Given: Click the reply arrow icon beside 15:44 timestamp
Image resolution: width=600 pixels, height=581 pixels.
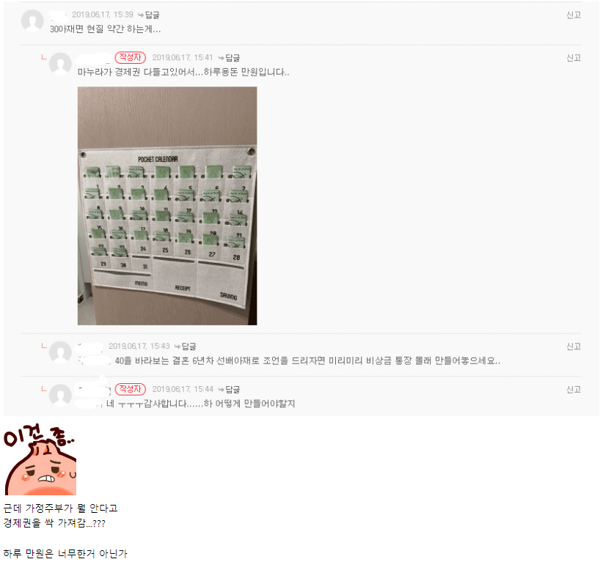Looking at the screenshot, I should pos(221,390).
